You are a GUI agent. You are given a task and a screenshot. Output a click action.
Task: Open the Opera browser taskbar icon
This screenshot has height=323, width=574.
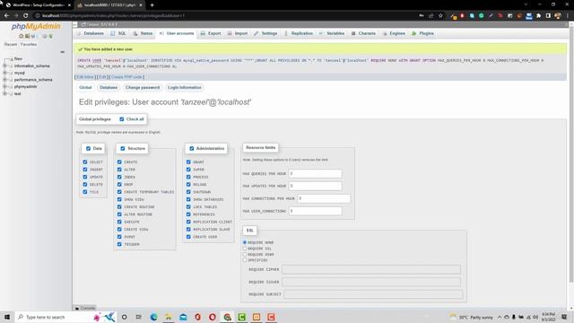(x=213, y=317)
